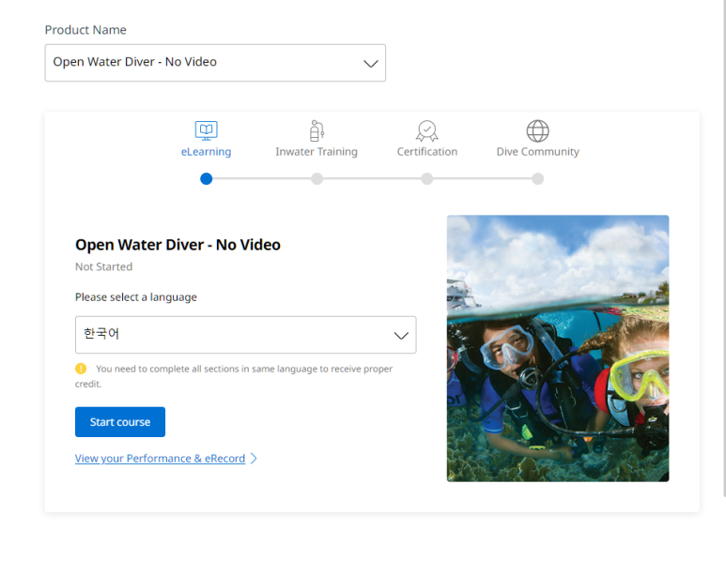Click the Product Name dropdown chevron
Viewport: 726px width, 575px height.
tap(370, 63)
